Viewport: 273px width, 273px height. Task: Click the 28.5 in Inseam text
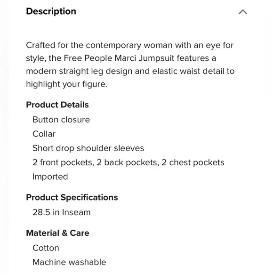click(x=62, y=212)
